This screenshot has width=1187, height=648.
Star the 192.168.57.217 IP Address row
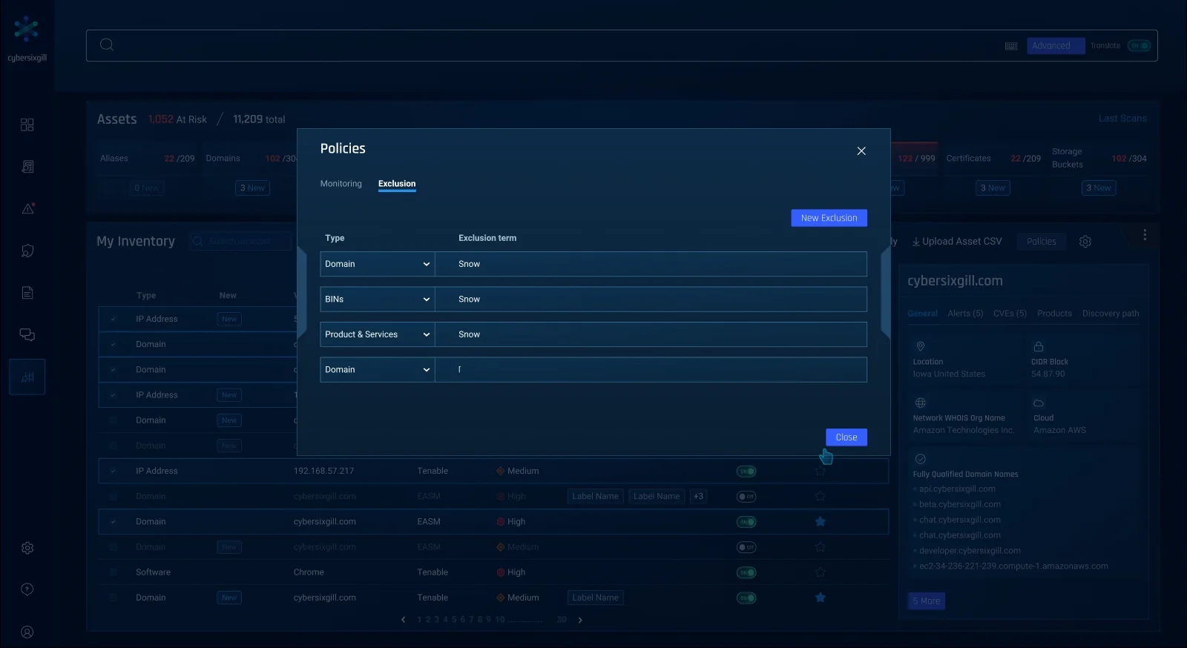821,471
